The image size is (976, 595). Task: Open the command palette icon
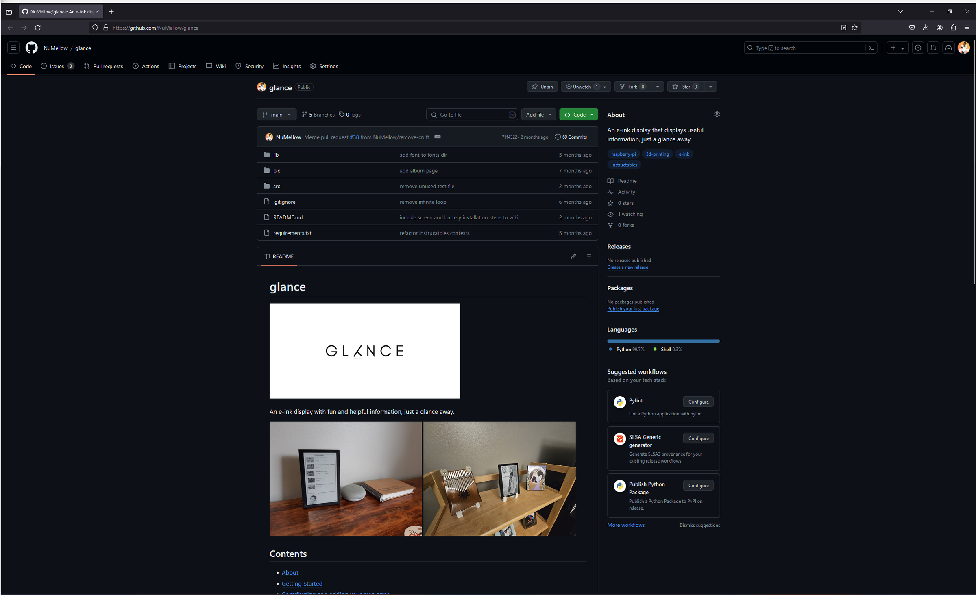tap(871, 48)
